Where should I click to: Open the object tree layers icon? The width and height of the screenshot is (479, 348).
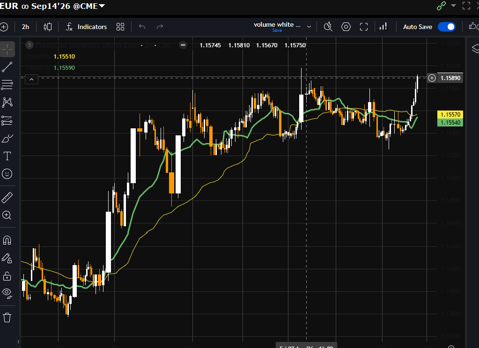475,49
